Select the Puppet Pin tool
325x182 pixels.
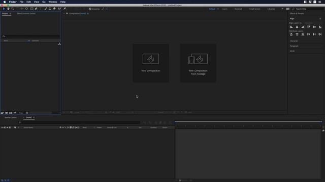[x=64, y=9]
